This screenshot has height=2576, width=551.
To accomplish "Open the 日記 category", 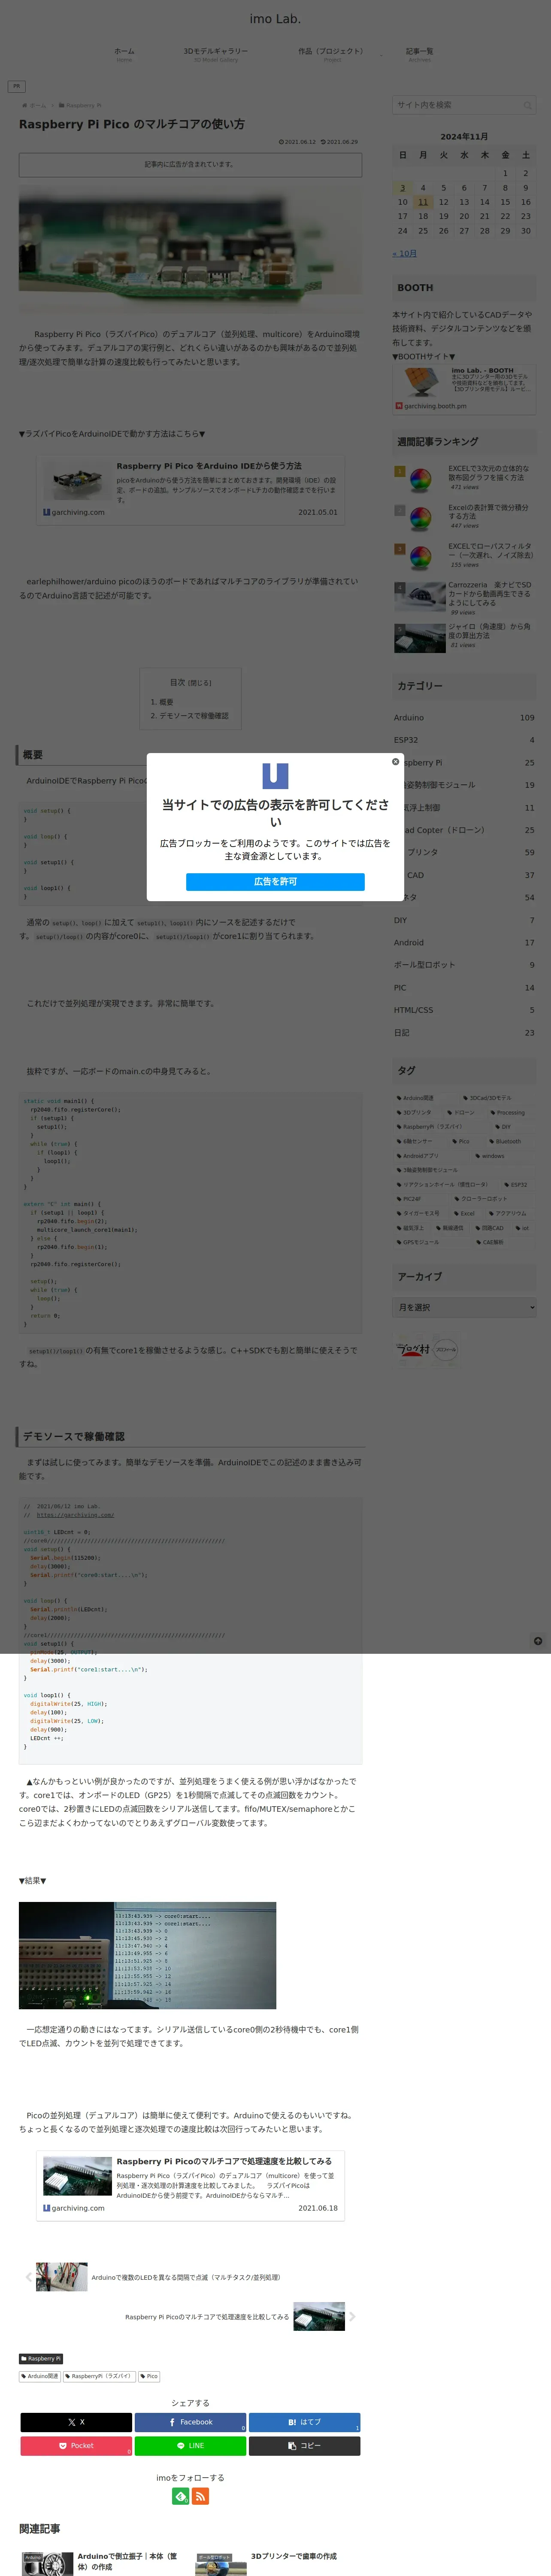I will pos(464,1033).
